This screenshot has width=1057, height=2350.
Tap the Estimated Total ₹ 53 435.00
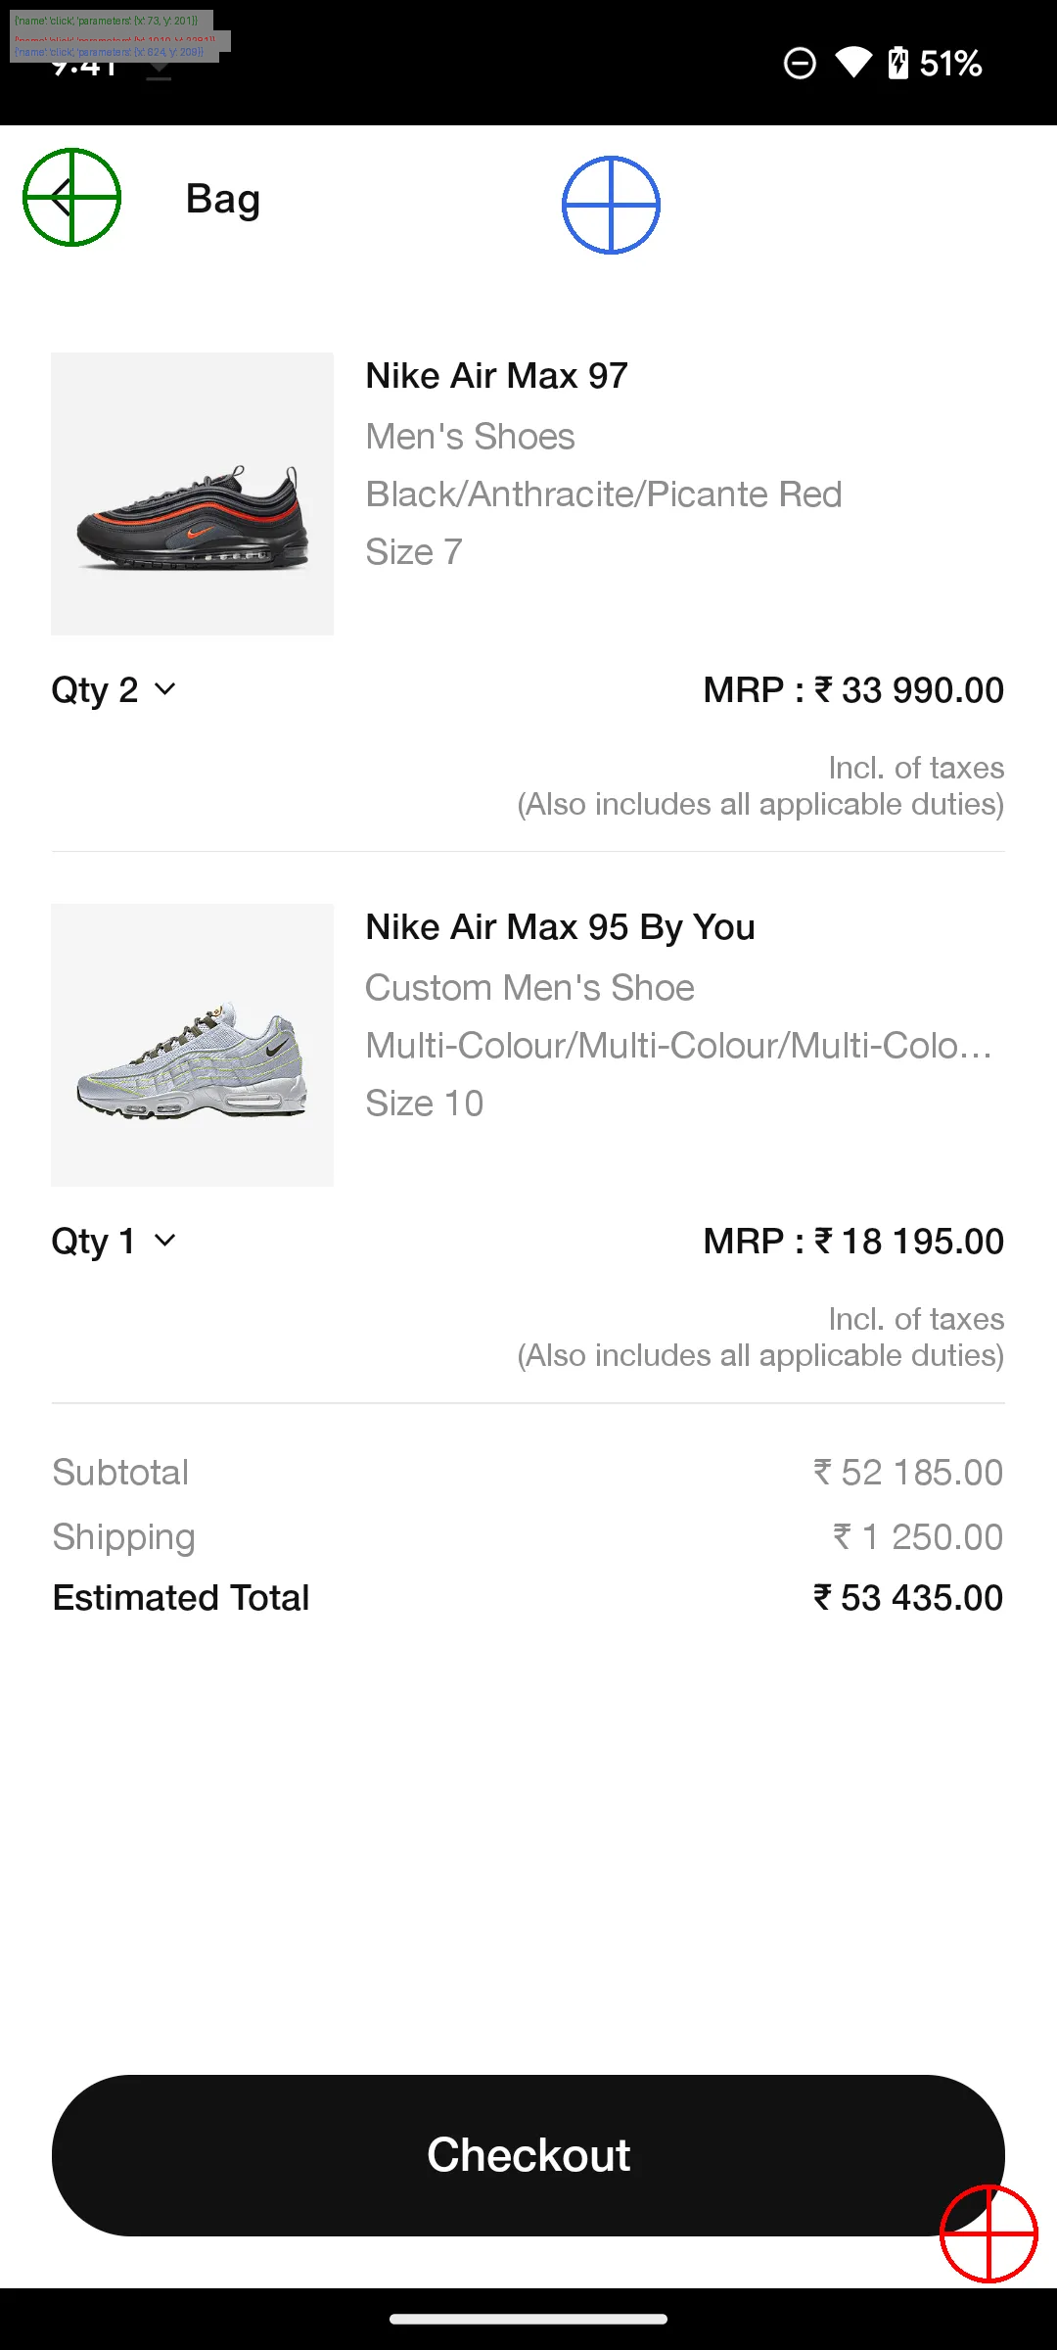click(907, 1598)
